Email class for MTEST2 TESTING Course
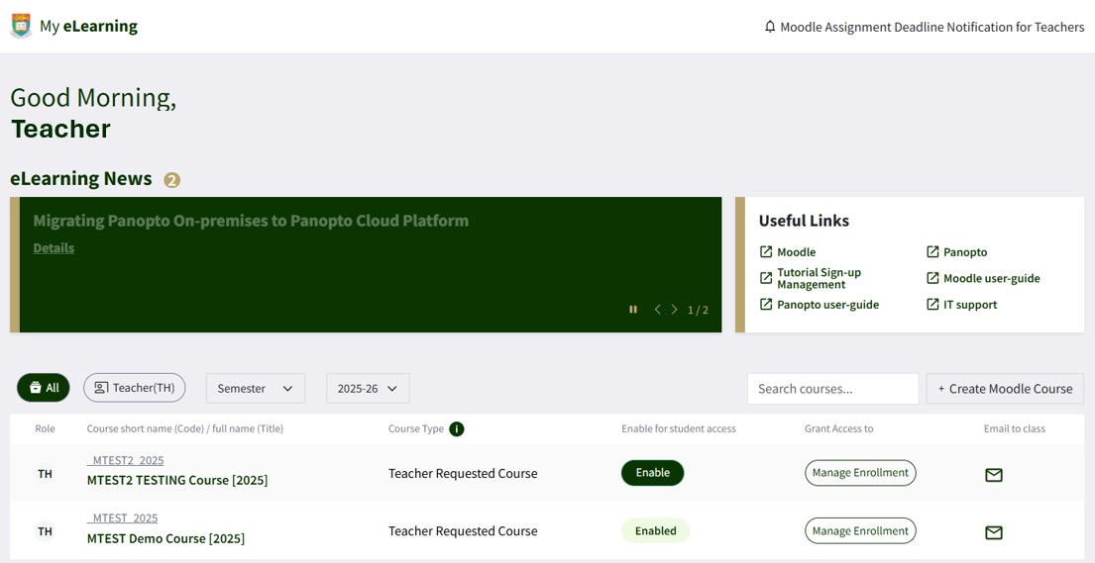This screenshot has height=563, width=1095. [993, 475]
